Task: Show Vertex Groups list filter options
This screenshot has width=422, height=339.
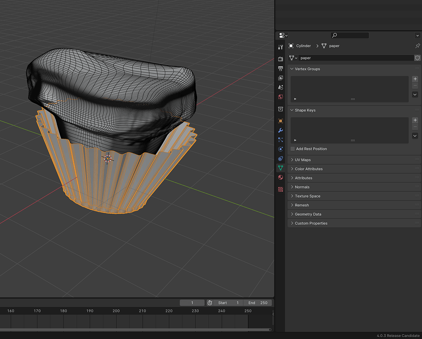Action: [x=295, y=99]
